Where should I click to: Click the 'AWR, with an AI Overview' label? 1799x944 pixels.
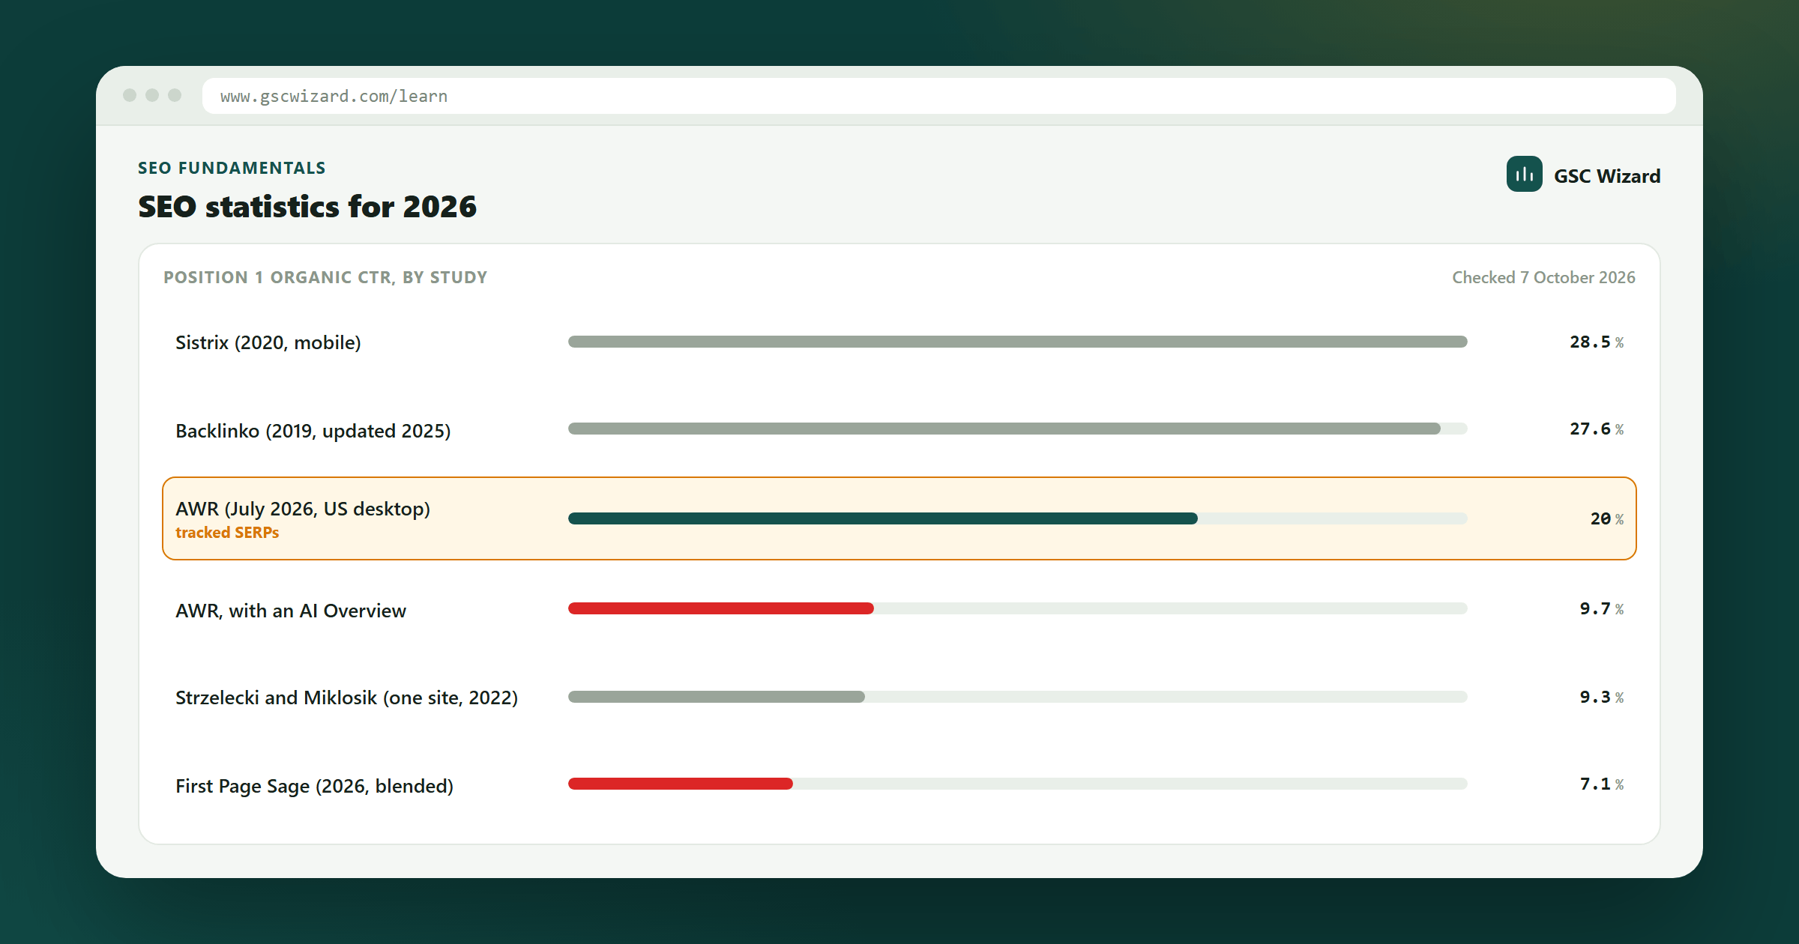point(291,611)
